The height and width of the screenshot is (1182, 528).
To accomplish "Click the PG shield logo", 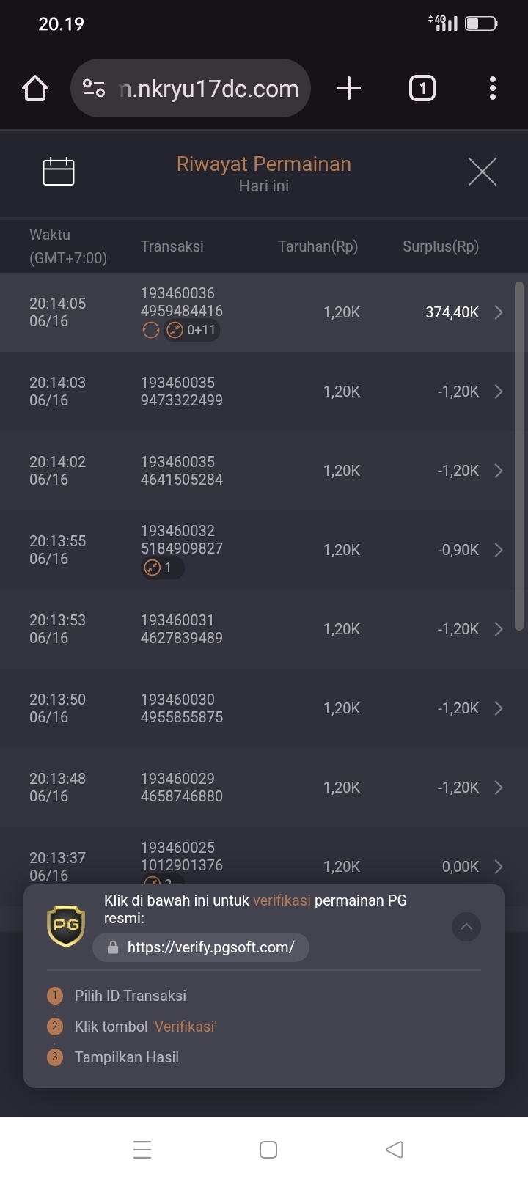I will pyautogui.click(x=66, y=925).
